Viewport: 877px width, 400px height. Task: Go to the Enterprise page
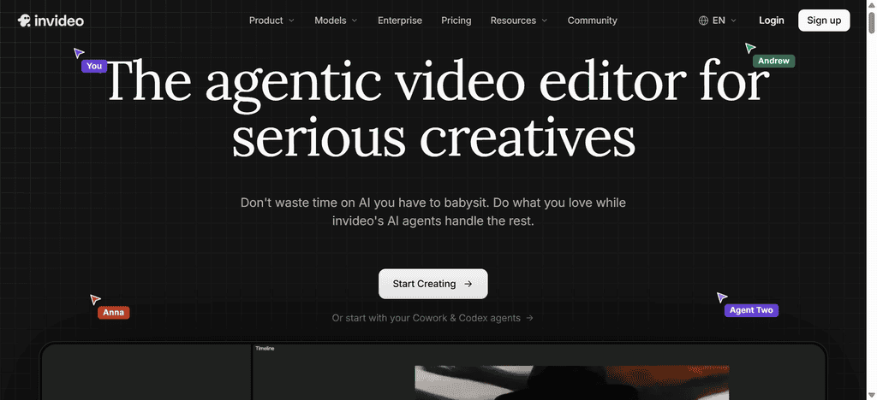tap(400, 21)
